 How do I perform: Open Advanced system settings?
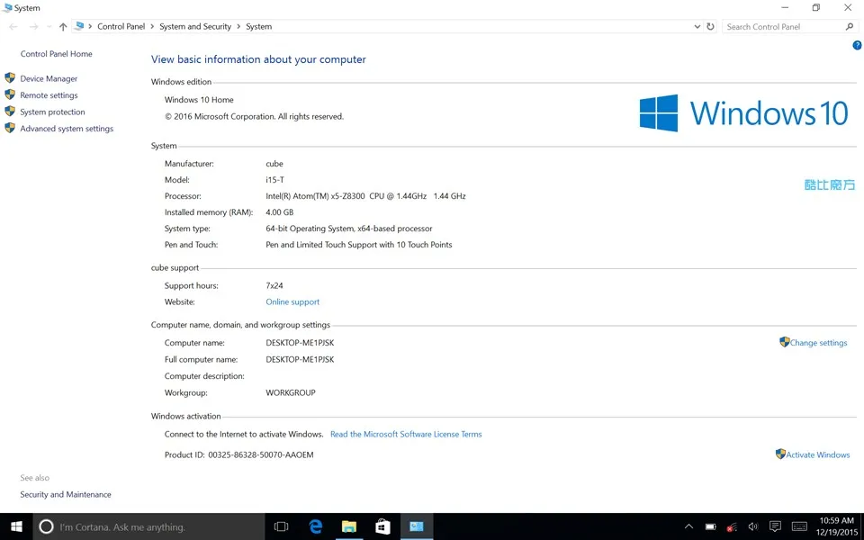coord(67,129)
